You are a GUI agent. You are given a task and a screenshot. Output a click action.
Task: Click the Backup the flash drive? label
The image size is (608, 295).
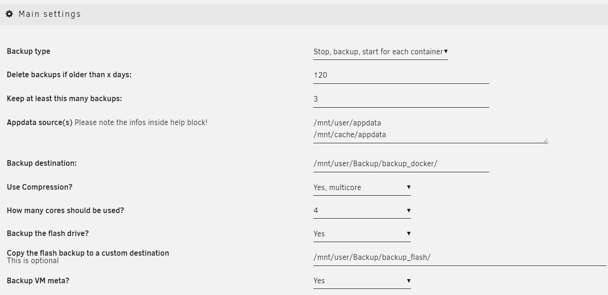pos(48,234)
